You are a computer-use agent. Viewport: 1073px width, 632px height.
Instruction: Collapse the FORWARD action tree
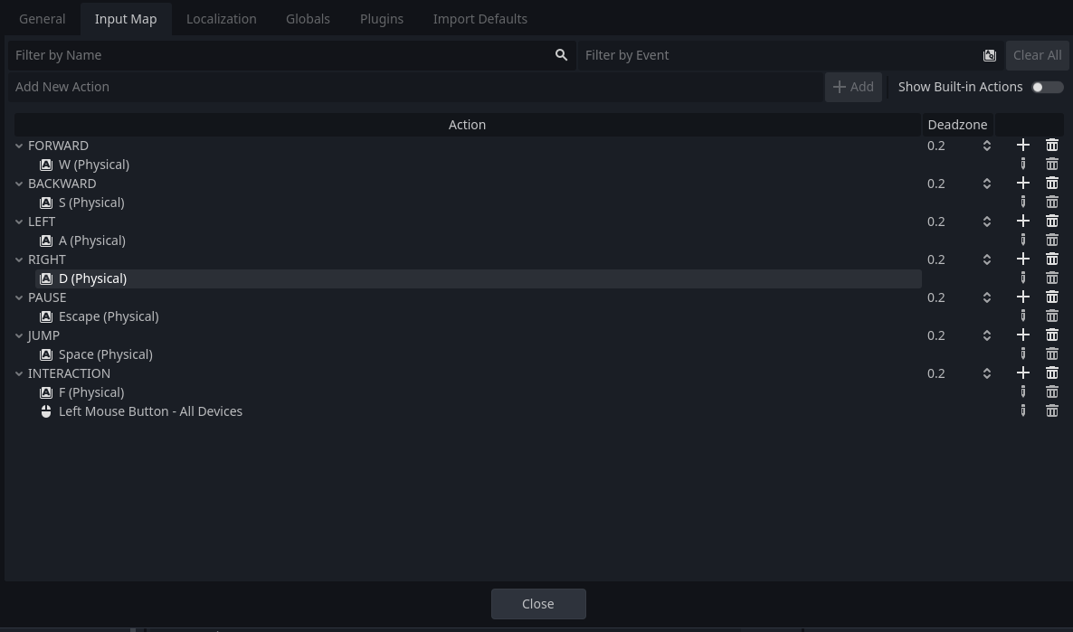pos(19,146)
